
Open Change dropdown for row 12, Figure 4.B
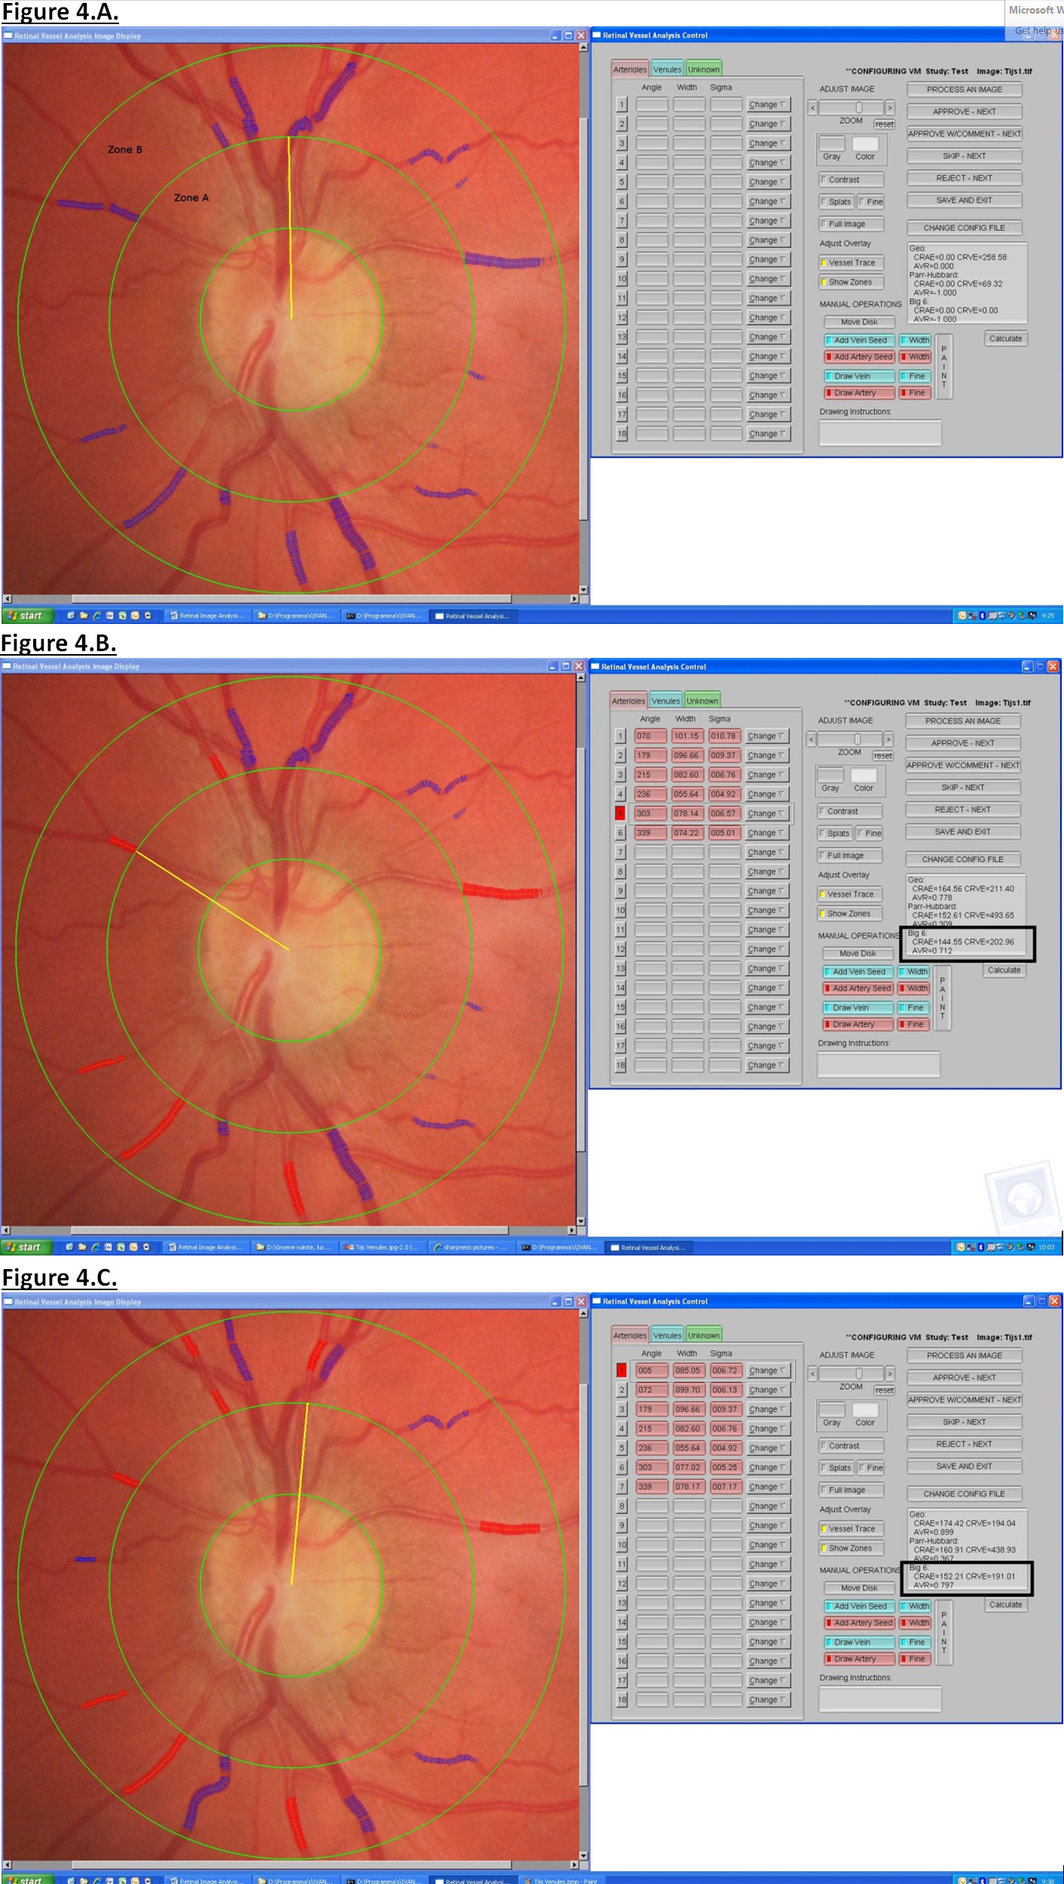click(x=766, y=949)
